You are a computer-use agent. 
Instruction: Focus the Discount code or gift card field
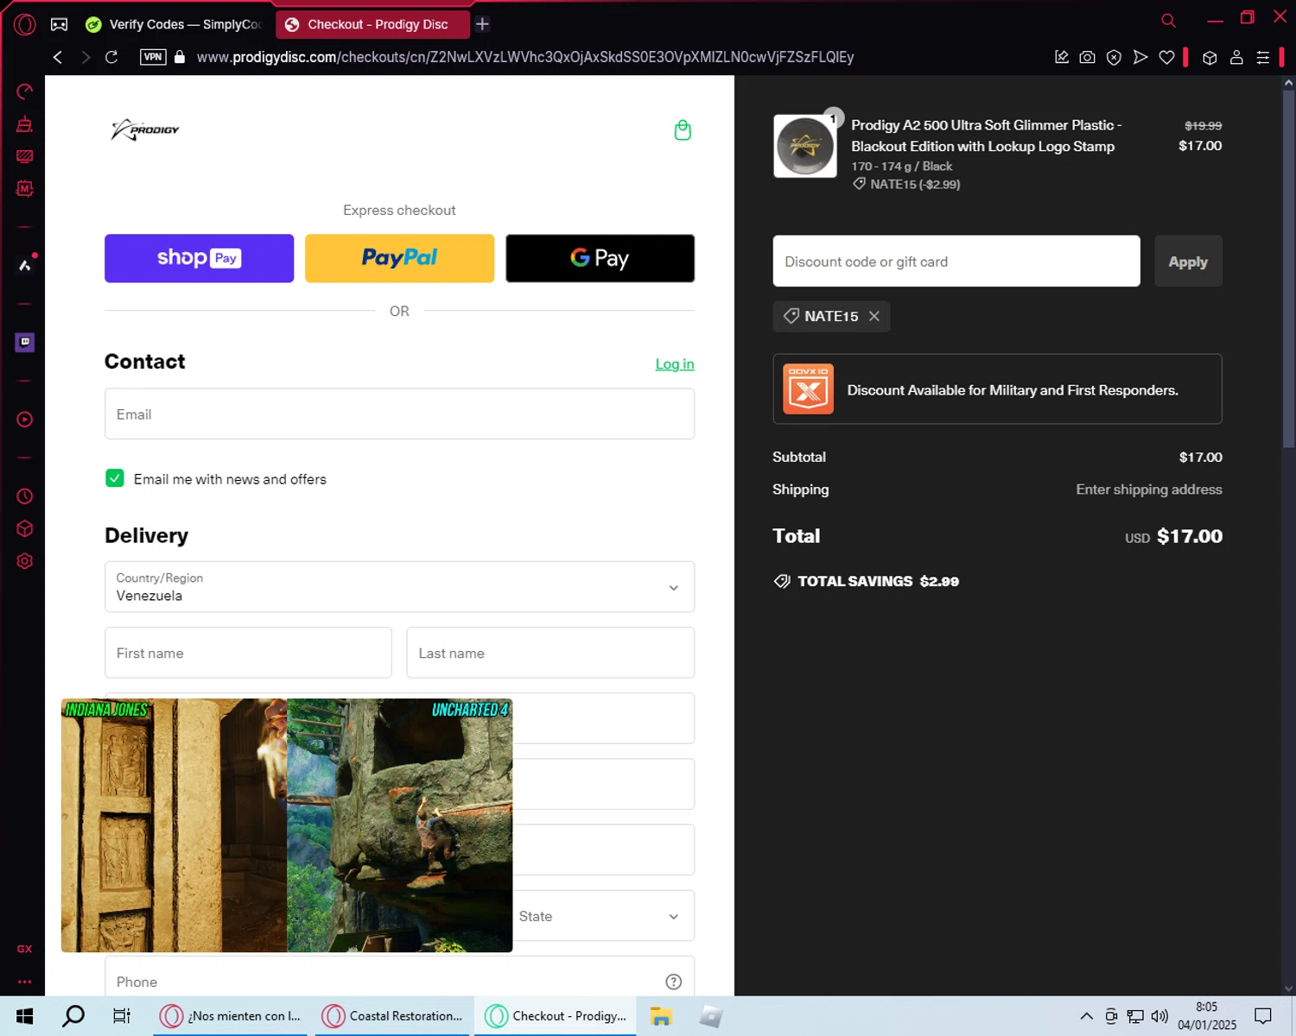[956, 261]
